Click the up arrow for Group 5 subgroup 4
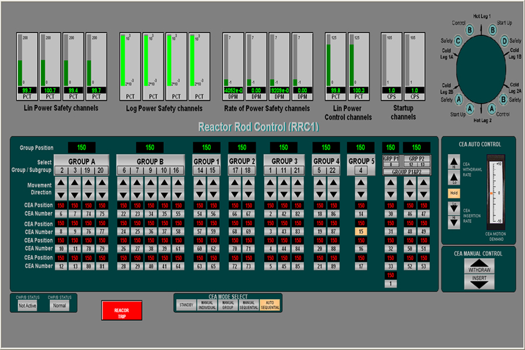The image size is (525, 350). (360, 183)
